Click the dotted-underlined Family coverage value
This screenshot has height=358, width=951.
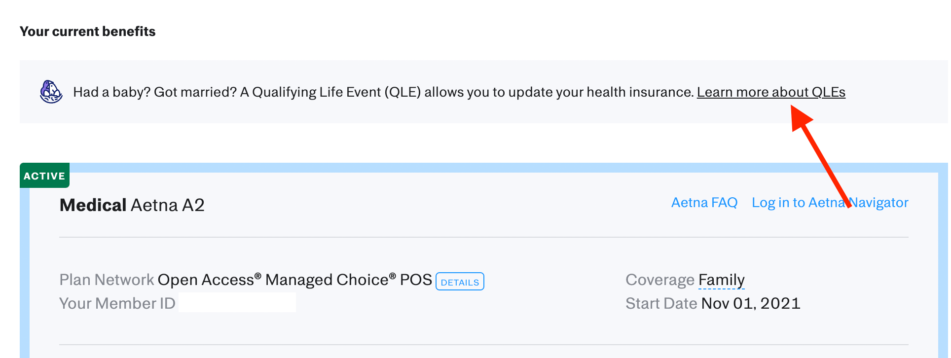tap(721, 280)
